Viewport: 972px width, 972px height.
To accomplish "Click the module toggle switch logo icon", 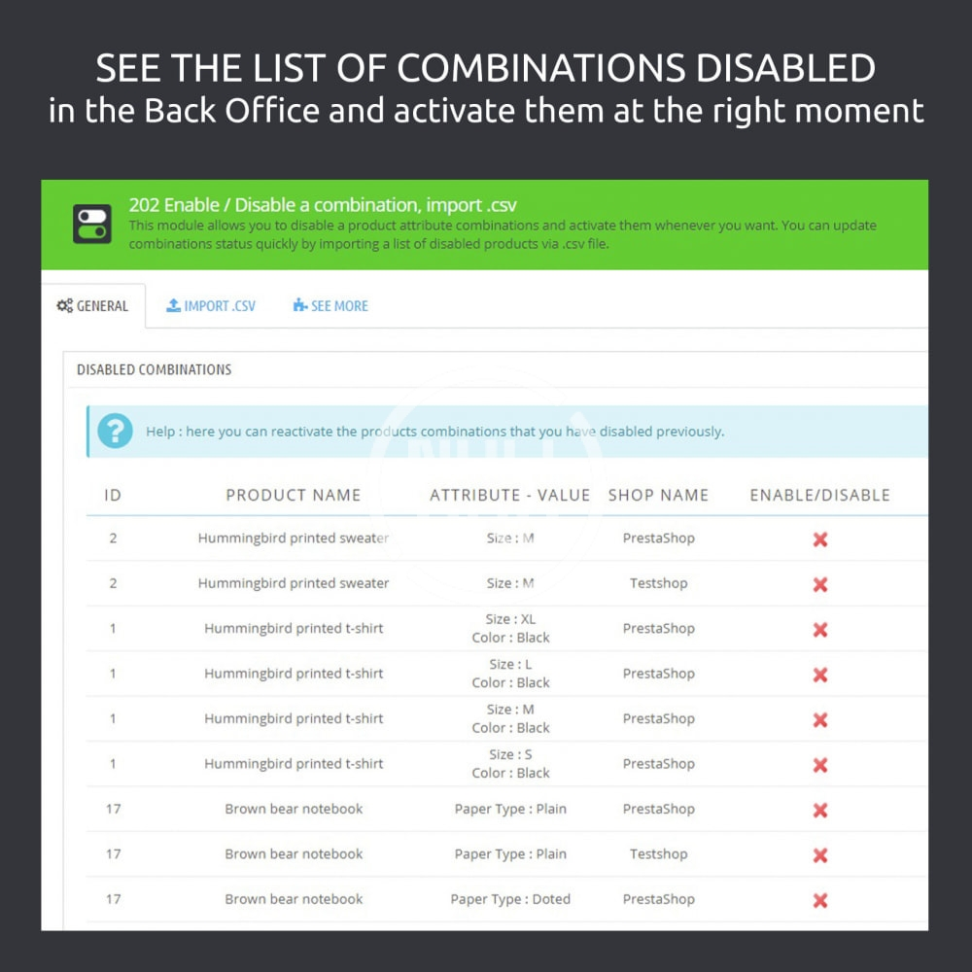I will click(x=92, y=224).
